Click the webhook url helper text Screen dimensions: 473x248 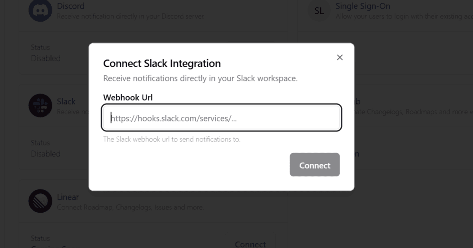(172, 139)
